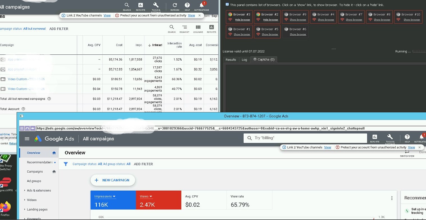
Task: Open Notifications bell in the upper campaigns window
Action: point(202,5)
